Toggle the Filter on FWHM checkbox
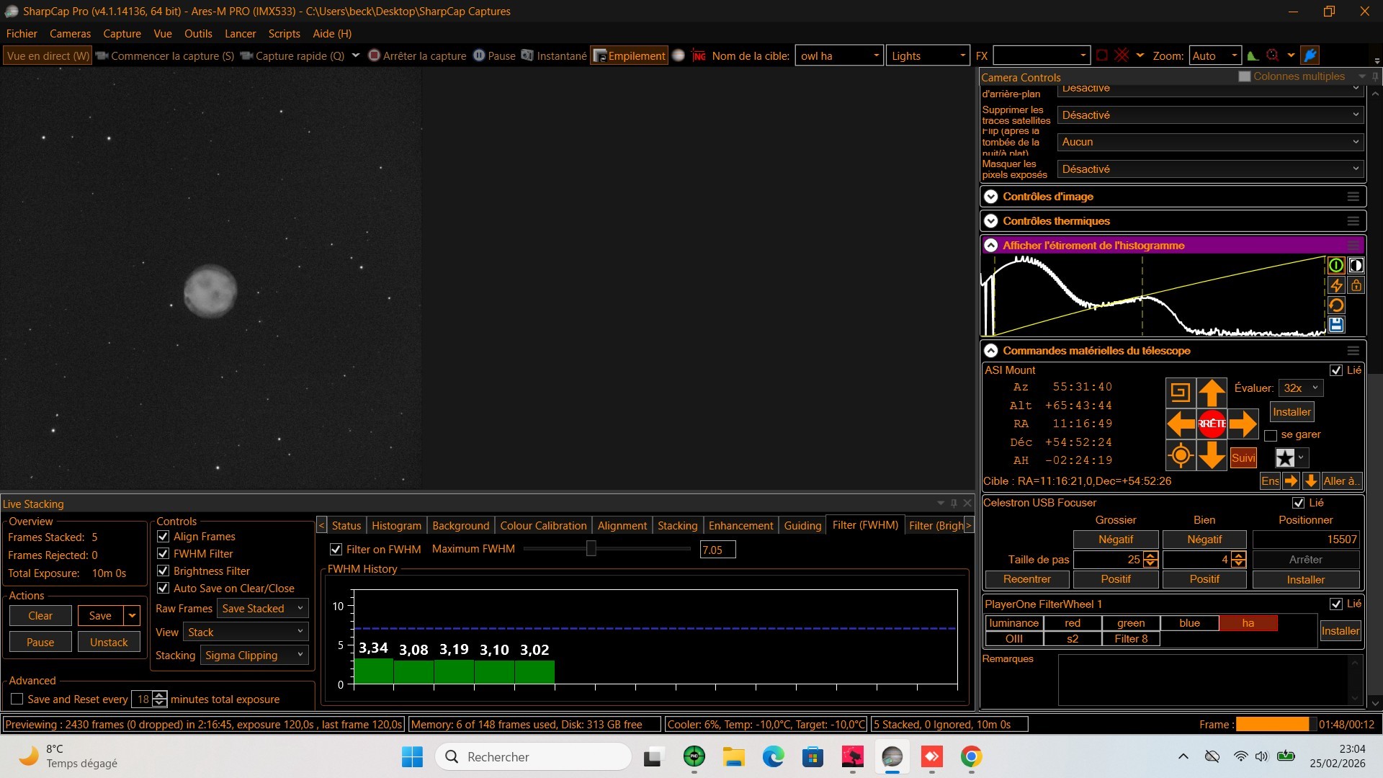Screen dimensions: 1383x778 click(336, 550)
